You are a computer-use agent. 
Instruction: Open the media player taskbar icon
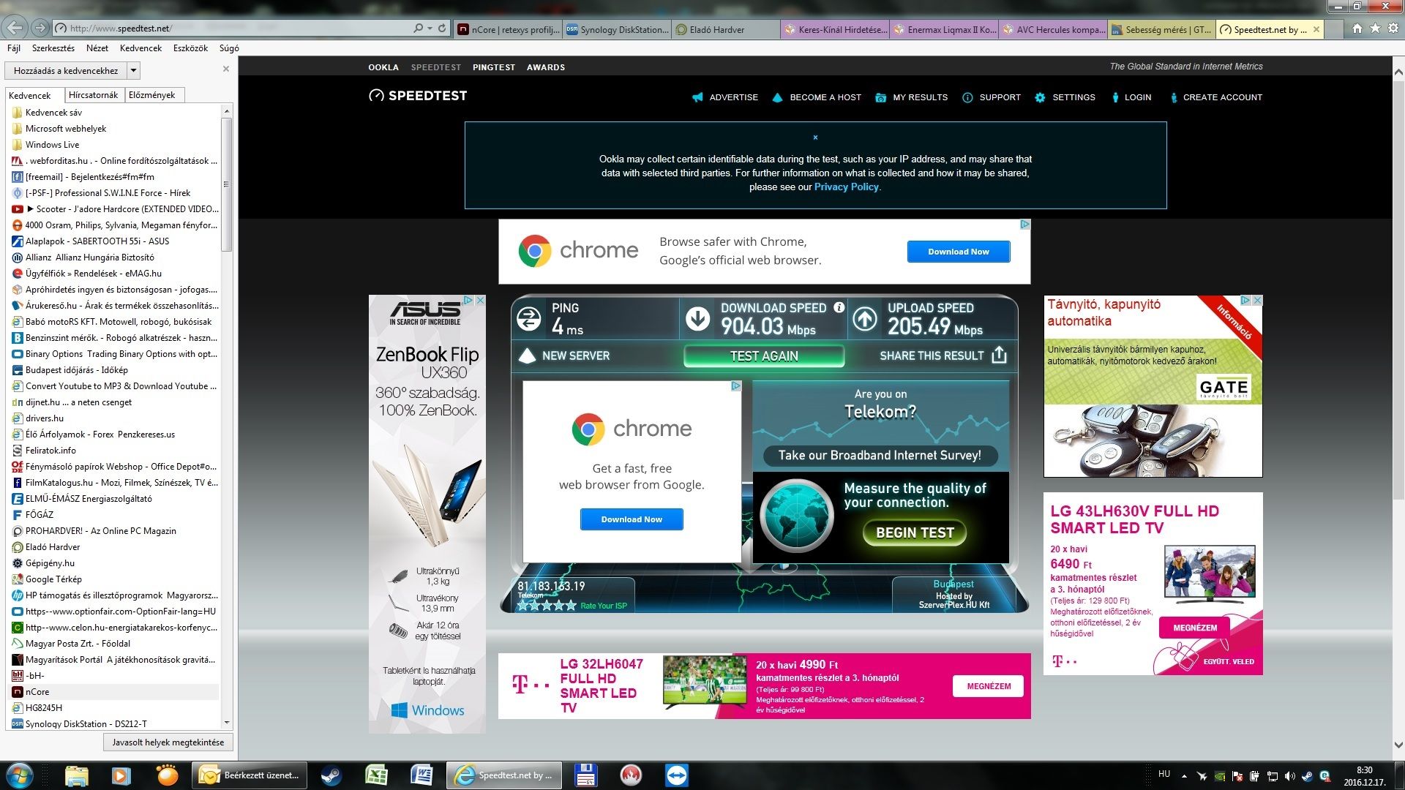click(x=121, y=775)
